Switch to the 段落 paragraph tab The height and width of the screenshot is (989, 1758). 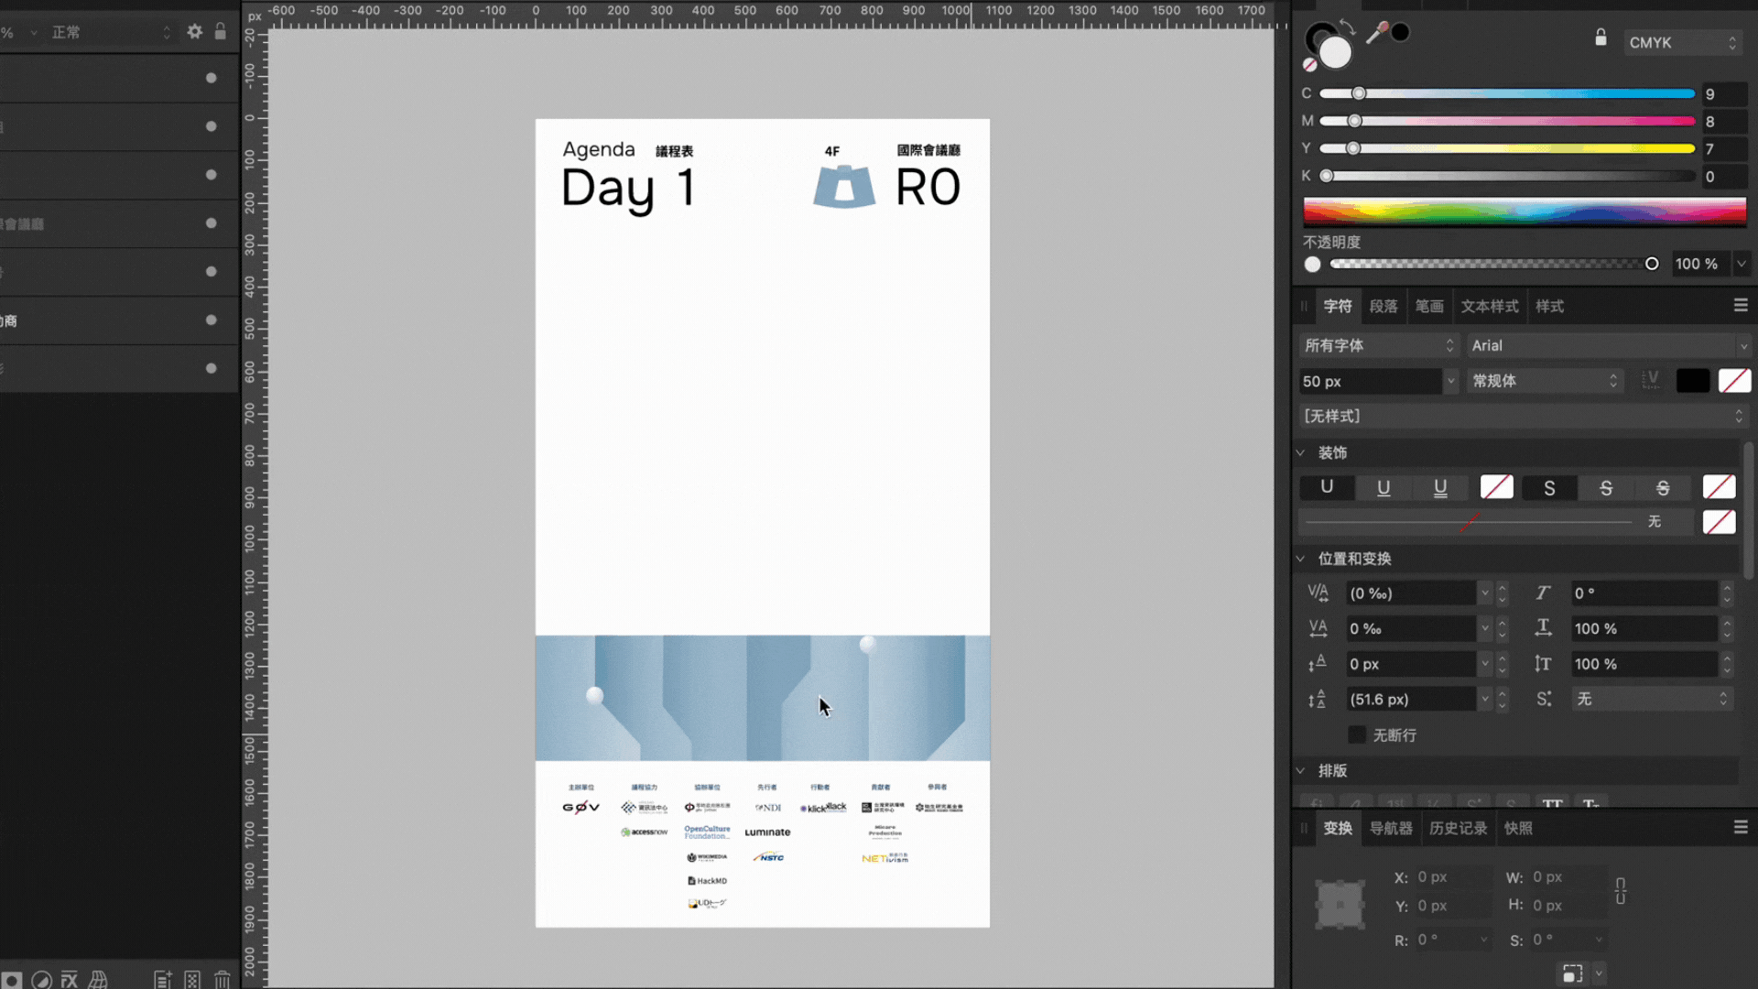click(1383, 306)
